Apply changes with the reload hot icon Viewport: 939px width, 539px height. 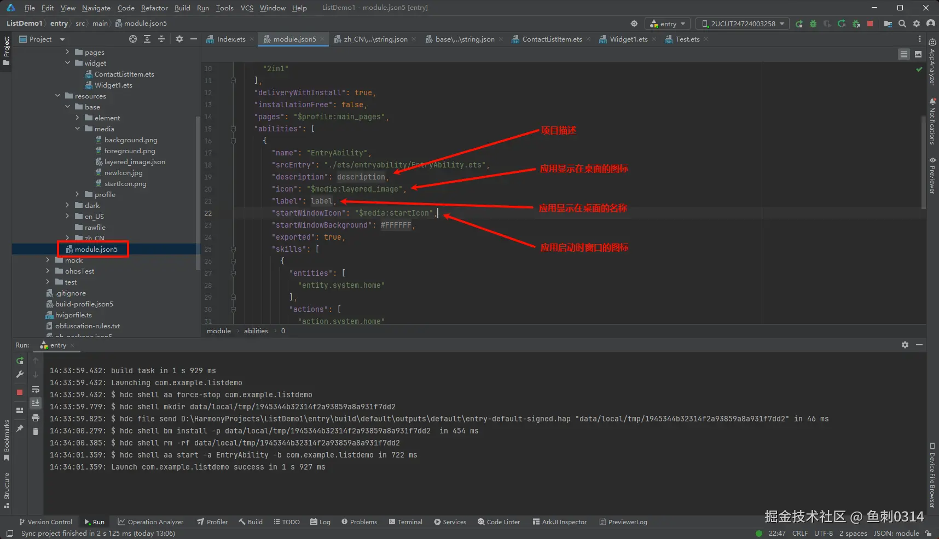pos(842,24)
